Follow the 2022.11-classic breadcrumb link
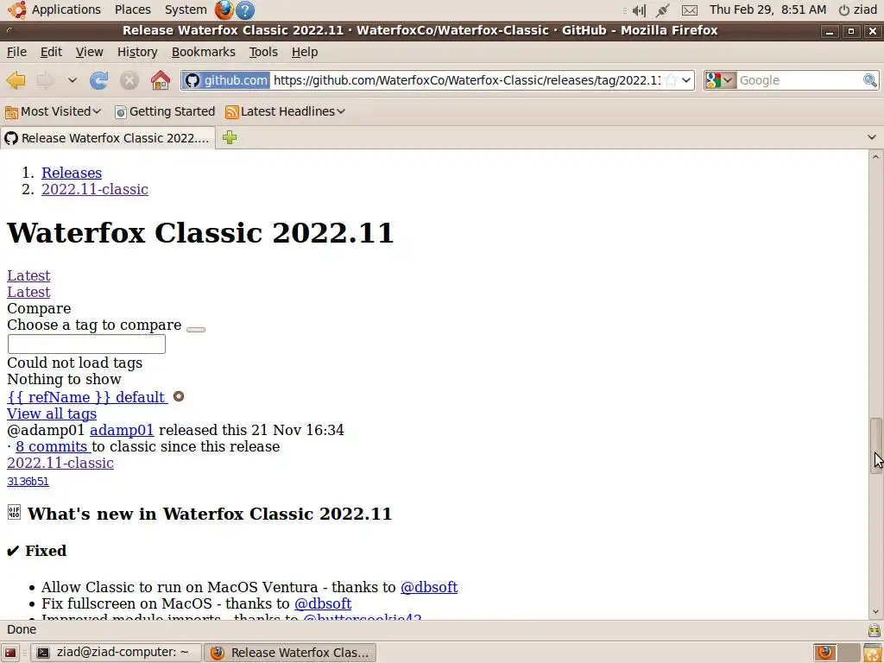This screenshot has height=663, width=884. [x=95, y=189]
